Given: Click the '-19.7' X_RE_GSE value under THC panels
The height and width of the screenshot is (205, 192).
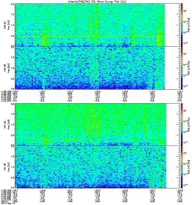Looking at the screenshot, I should [15, 190].
